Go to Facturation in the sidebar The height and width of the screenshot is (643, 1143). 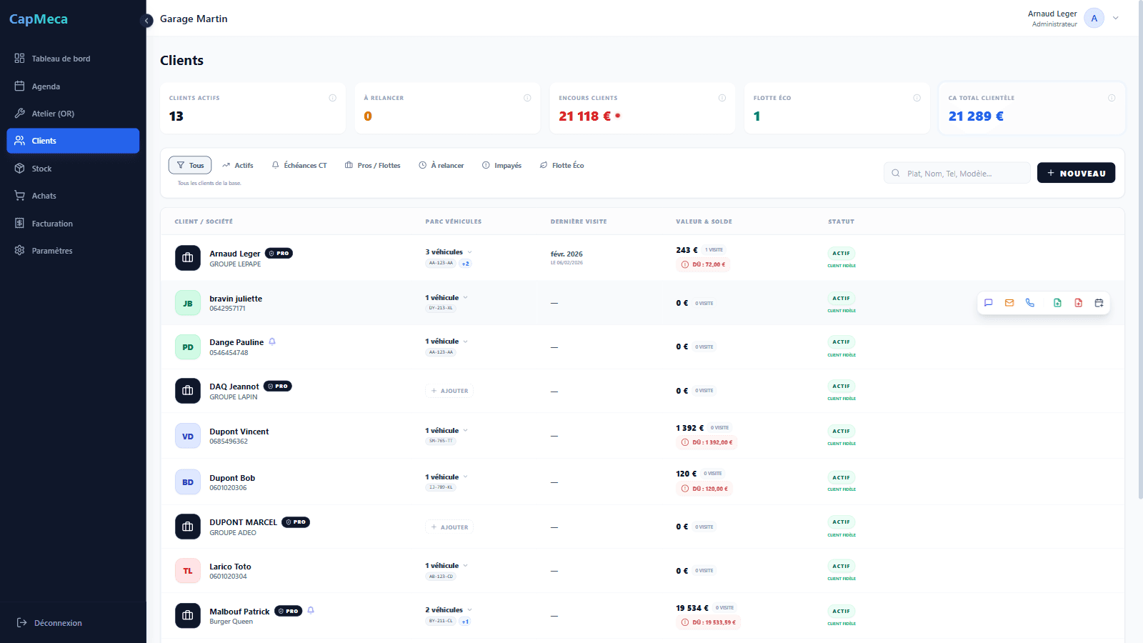51,223
